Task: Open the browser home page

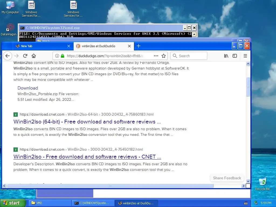Action: point(34,56)
